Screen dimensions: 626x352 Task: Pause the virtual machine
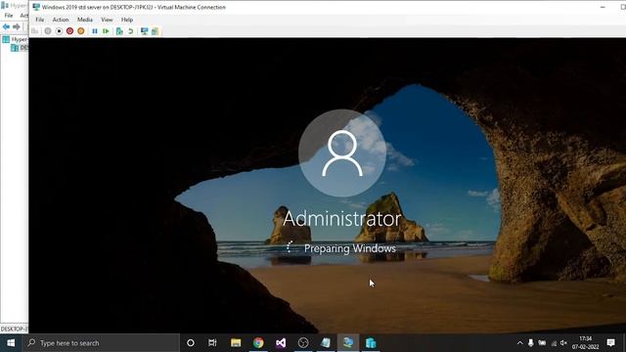[x=95, y=31]
